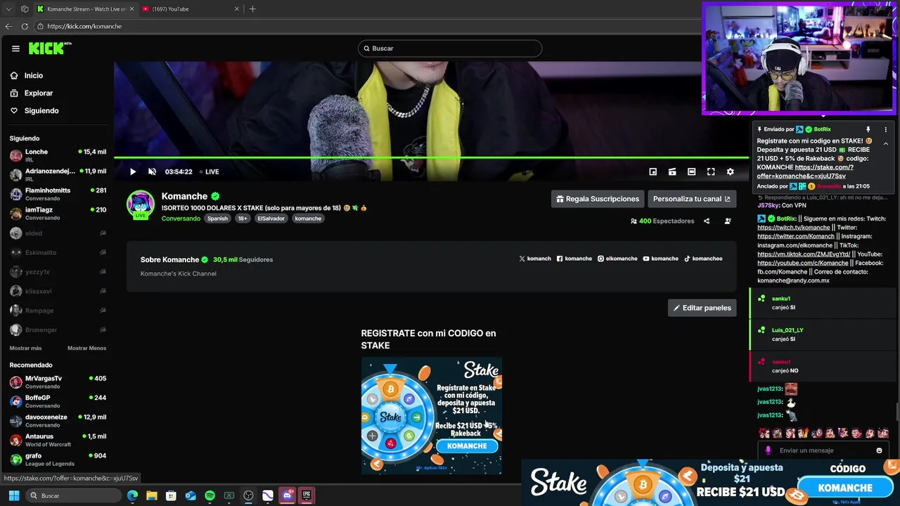Open Komanche's X profile link

tap(535, 259)
